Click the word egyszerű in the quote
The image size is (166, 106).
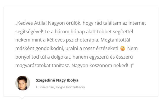(x=99, y=57)
